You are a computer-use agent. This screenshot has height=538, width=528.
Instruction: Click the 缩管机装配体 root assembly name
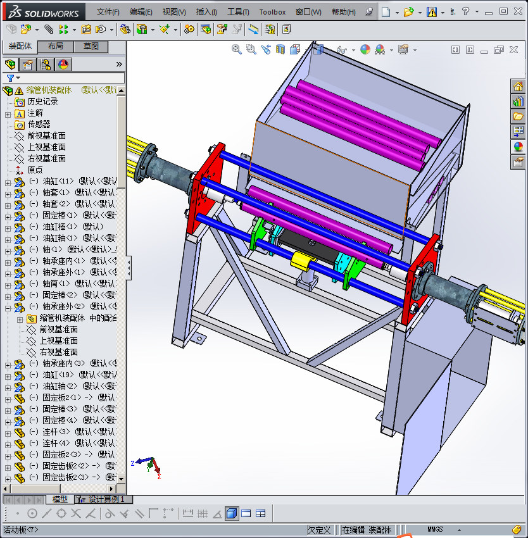[49, 91]
